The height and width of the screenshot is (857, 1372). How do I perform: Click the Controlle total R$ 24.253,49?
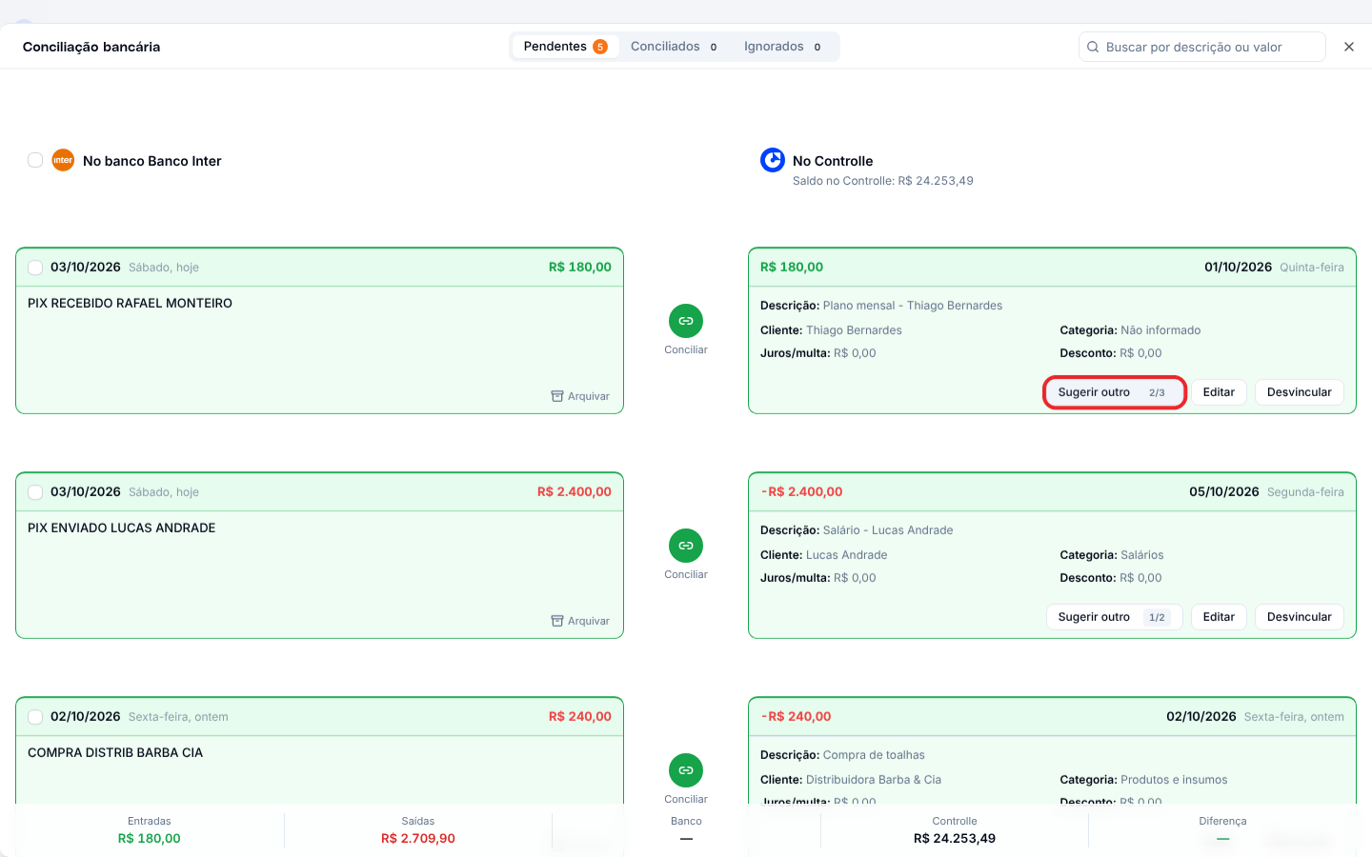[955, 839]
